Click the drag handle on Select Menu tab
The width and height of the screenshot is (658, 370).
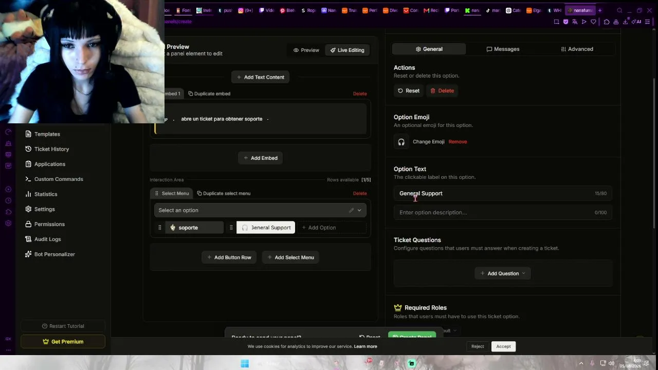point(156,193)
